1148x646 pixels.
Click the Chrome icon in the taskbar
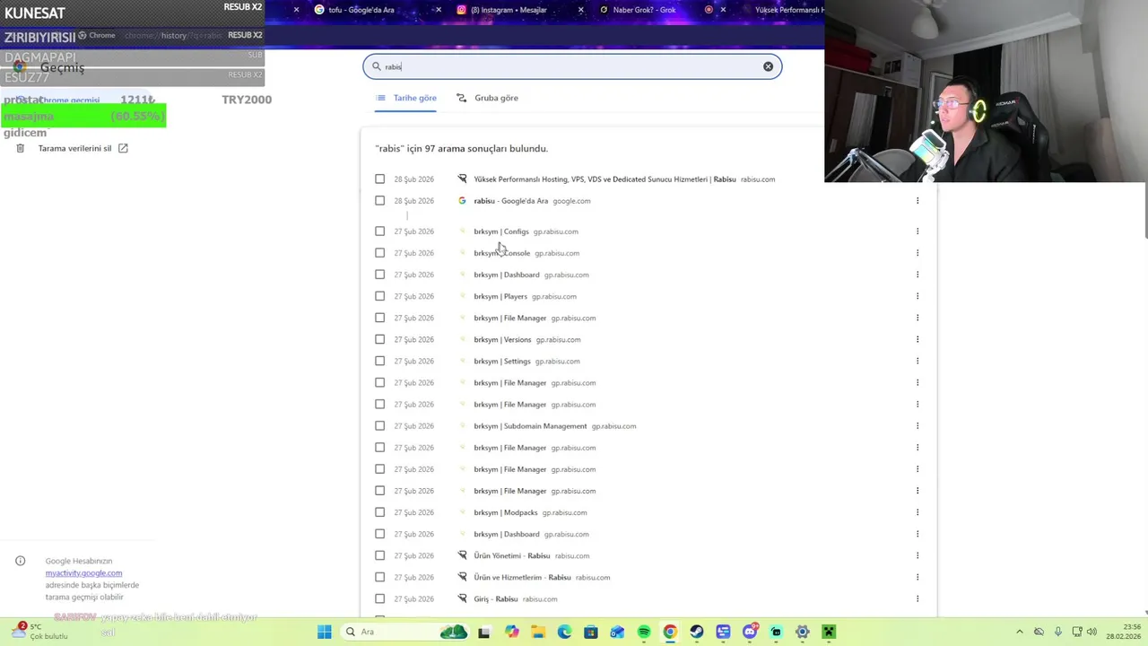coord(670,632)
